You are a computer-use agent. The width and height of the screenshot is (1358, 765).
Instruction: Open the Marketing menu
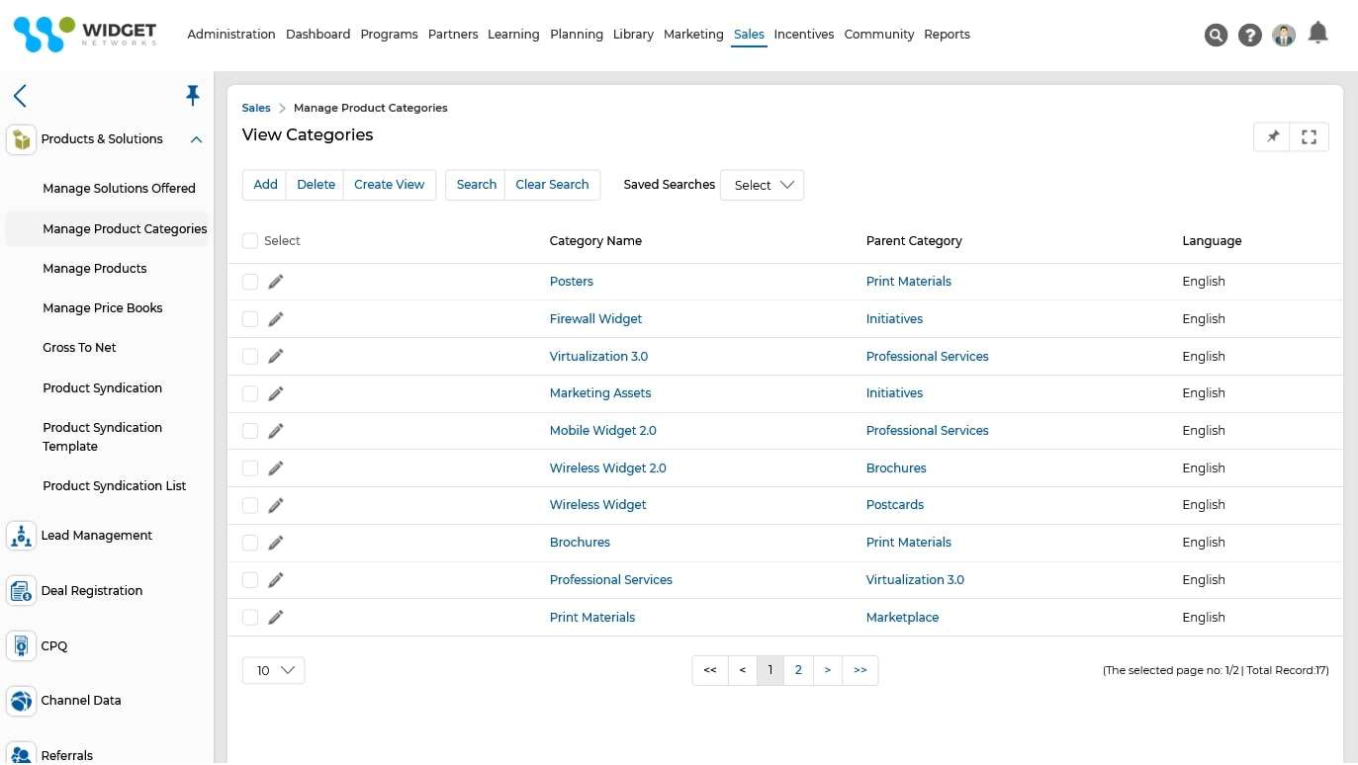click(692, 34)
